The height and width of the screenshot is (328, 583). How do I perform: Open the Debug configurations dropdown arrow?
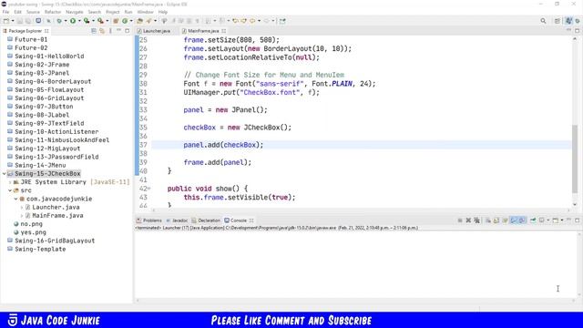click(66, 21)
